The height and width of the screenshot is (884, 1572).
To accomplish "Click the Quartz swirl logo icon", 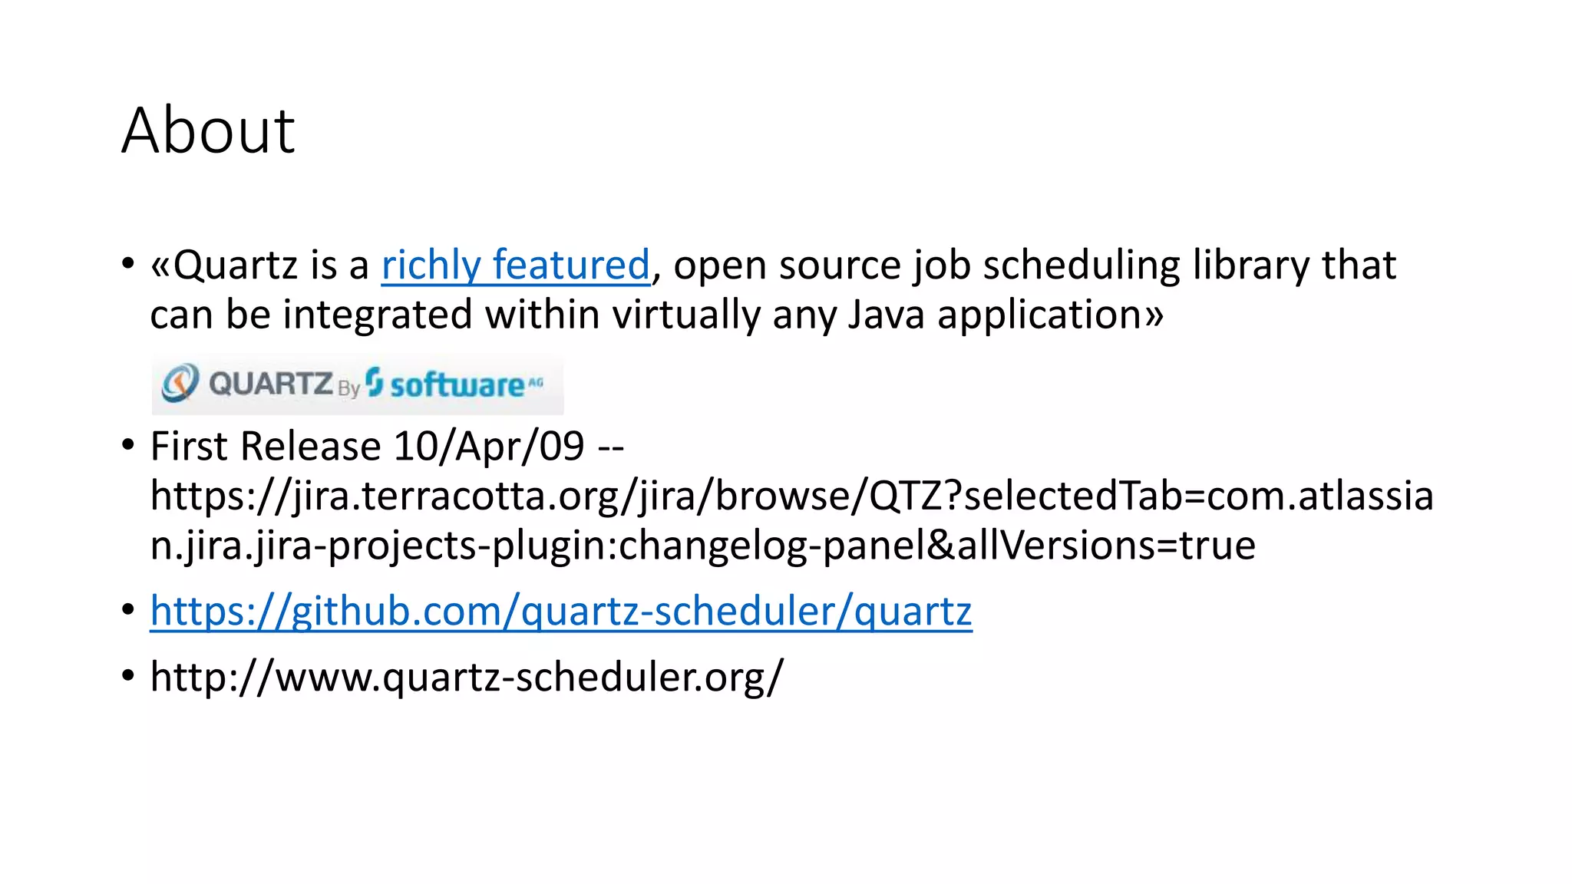I will coord(180,383).
